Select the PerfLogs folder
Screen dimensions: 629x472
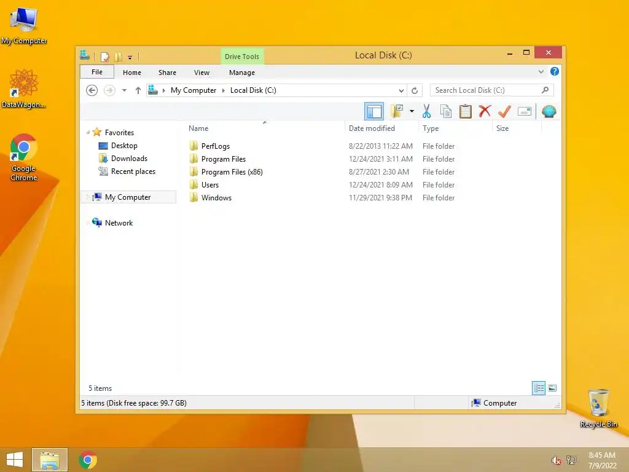point(216,146)
